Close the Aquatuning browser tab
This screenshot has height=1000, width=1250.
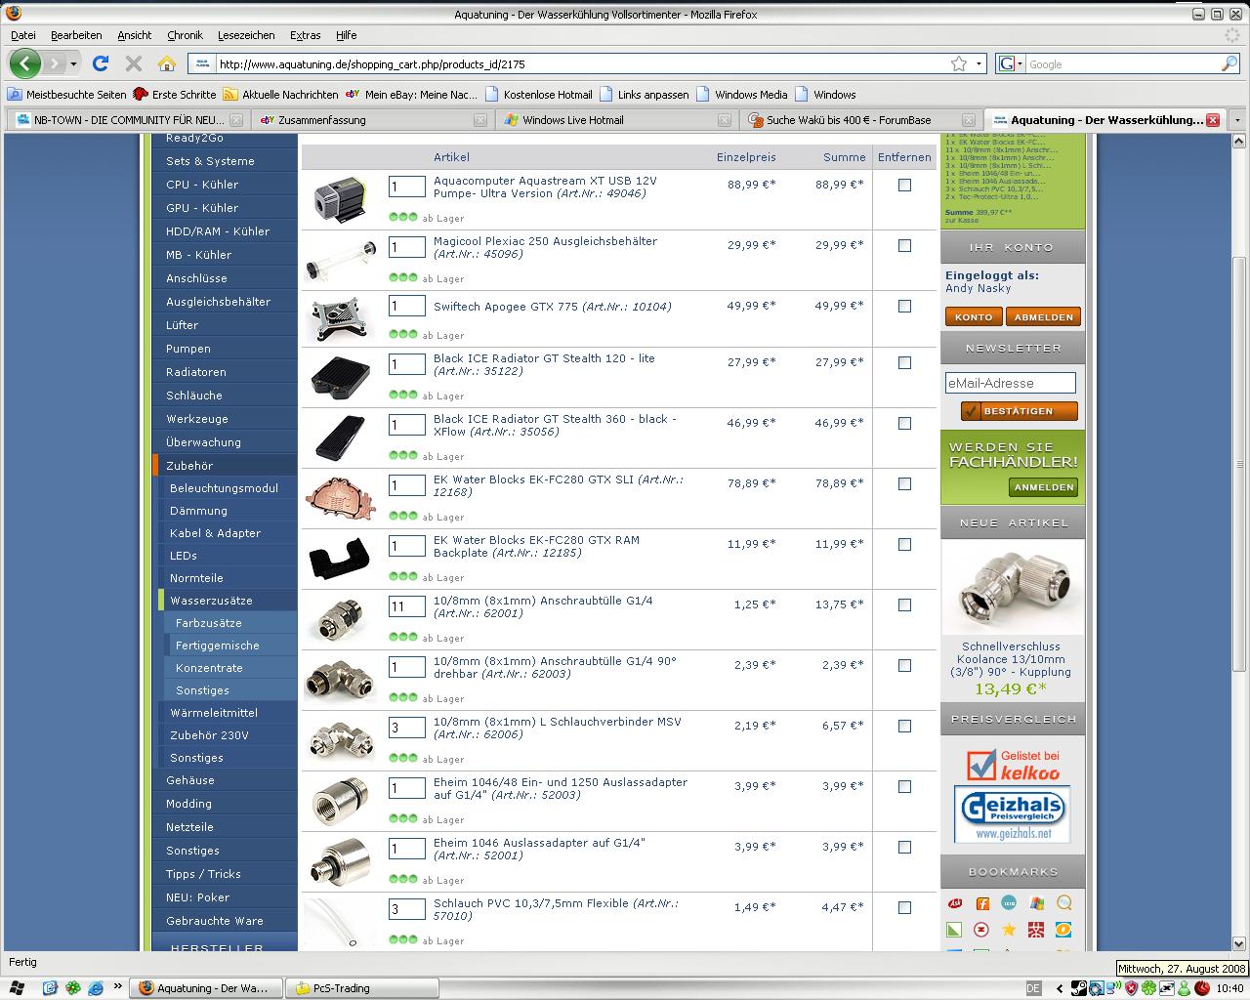pyautogui.click(x=1212, y=120)
